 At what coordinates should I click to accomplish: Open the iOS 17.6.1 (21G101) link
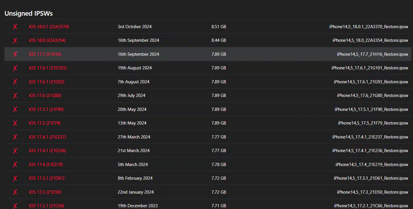tap(48, 68)
